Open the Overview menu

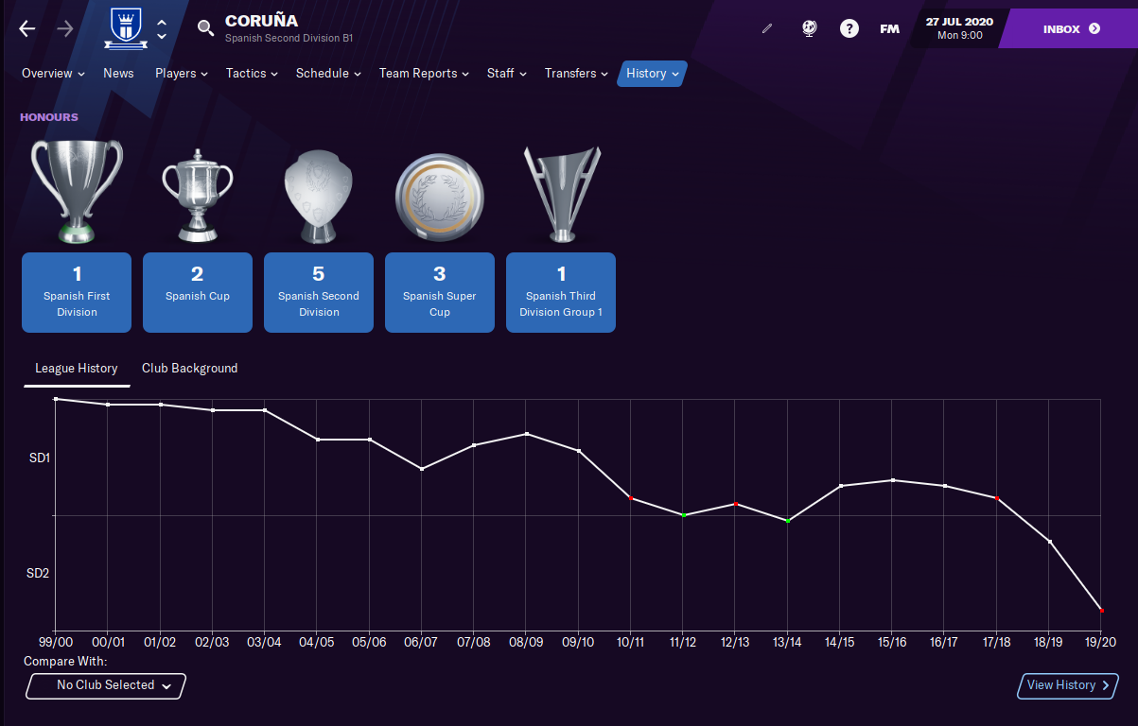(x=53, y=73)
